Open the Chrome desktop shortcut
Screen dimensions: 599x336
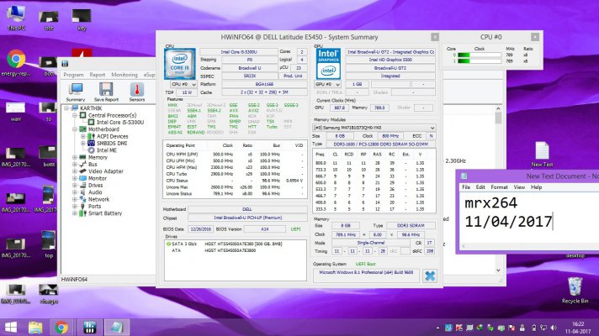coord(16,63)
